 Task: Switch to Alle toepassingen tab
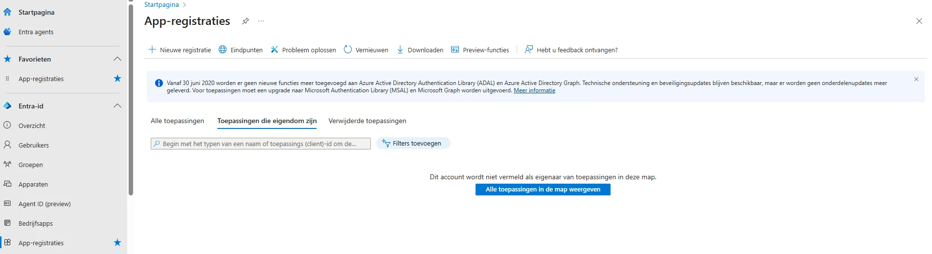[x=178, y=121]
